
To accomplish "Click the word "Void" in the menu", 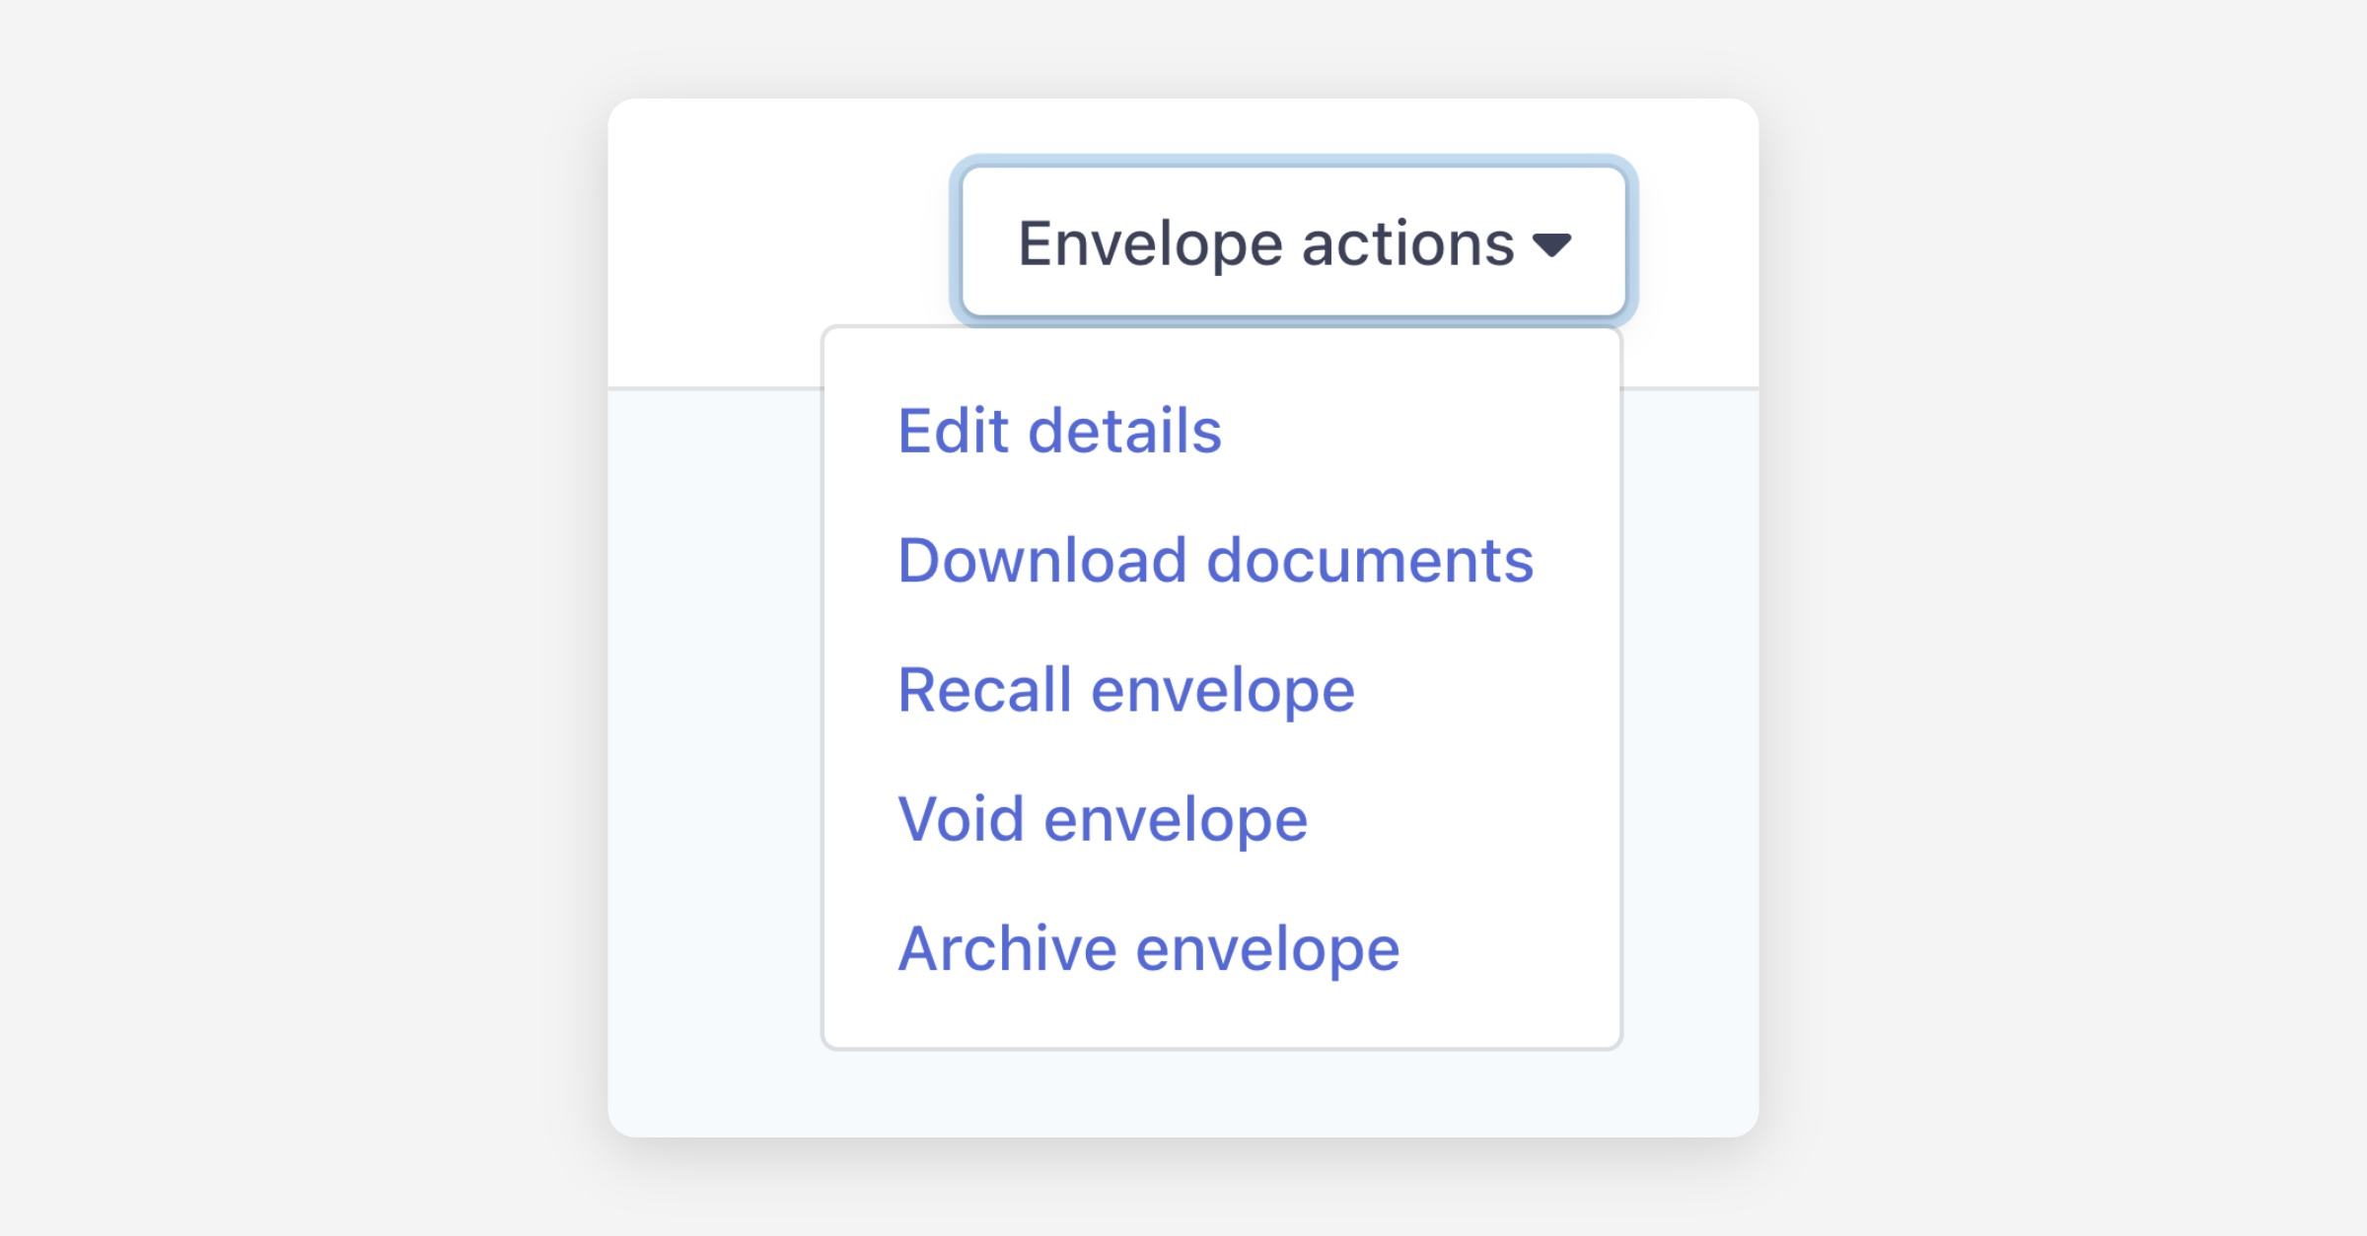I will (x=961, y=818).
